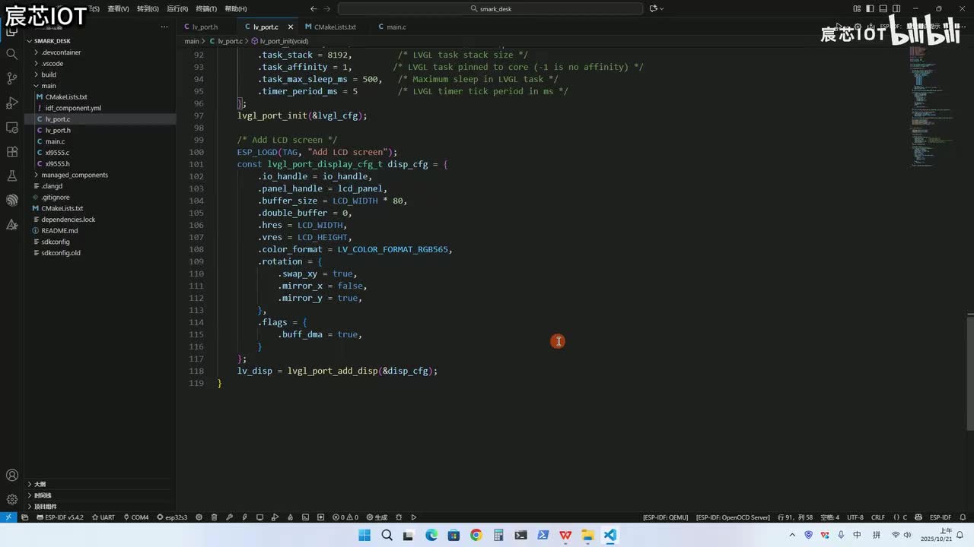Open the Remote Explorer view
974x547 pixels.
(x=11, y=127)
